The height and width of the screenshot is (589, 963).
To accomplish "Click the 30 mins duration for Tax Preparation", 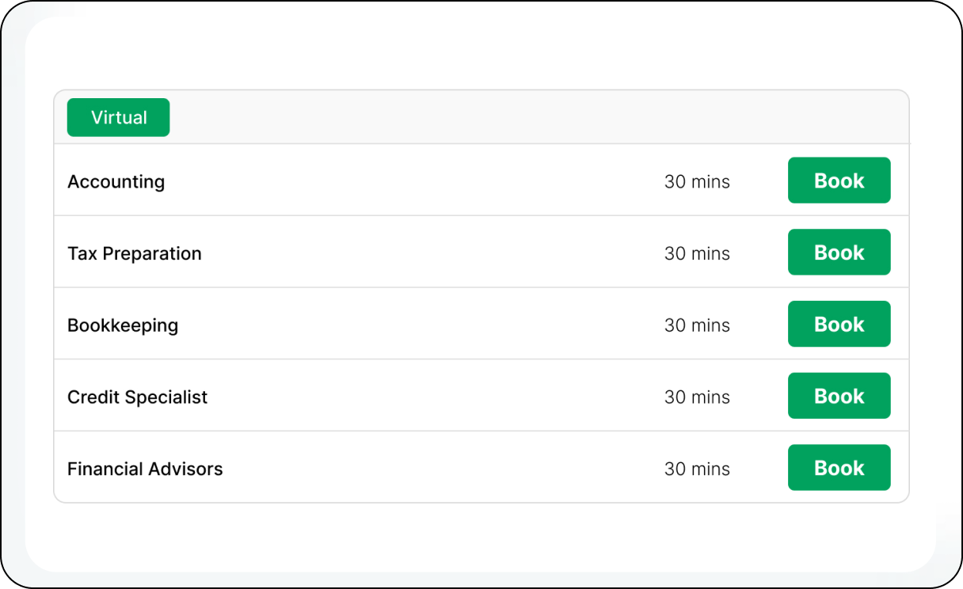I will click(x=697, y=253).
